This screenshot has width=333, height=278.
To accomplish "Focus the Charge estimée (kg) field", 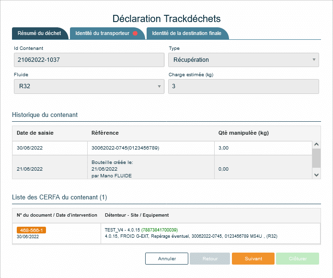I will [x=243, y=86].
